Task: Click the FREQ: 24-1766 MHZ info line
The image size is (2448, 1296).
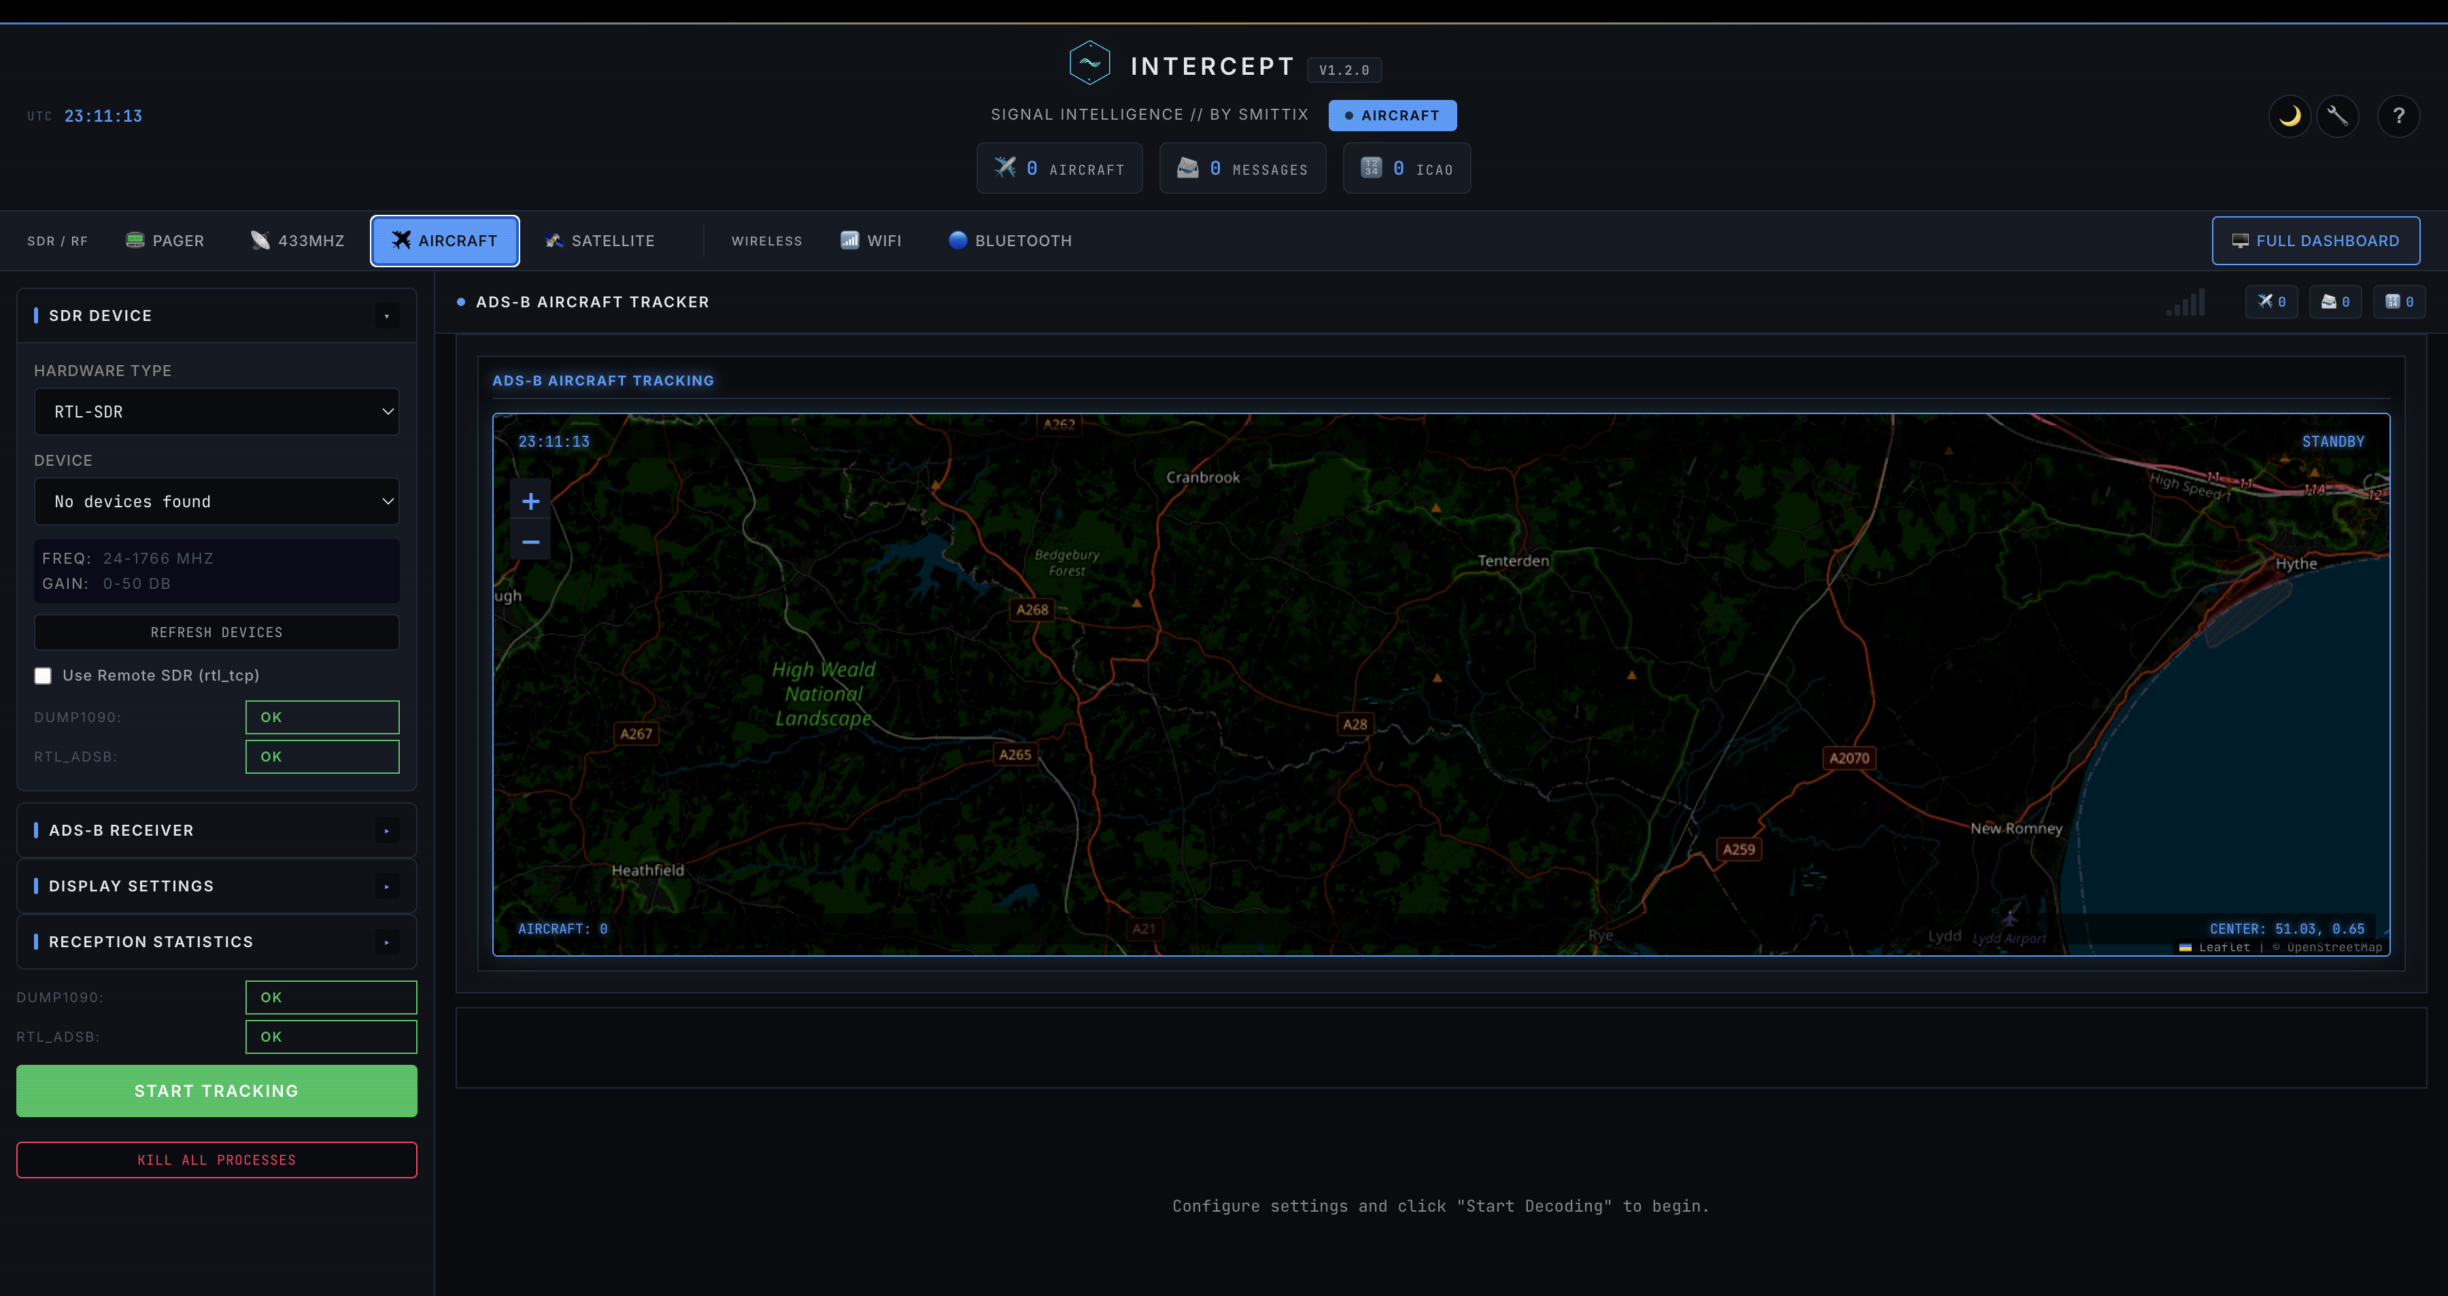Action: click(127, 559)
